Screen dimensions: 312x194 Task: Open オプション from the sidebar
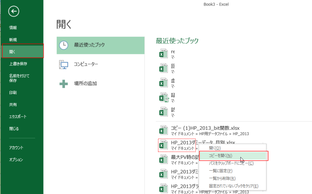click(16, 160)
